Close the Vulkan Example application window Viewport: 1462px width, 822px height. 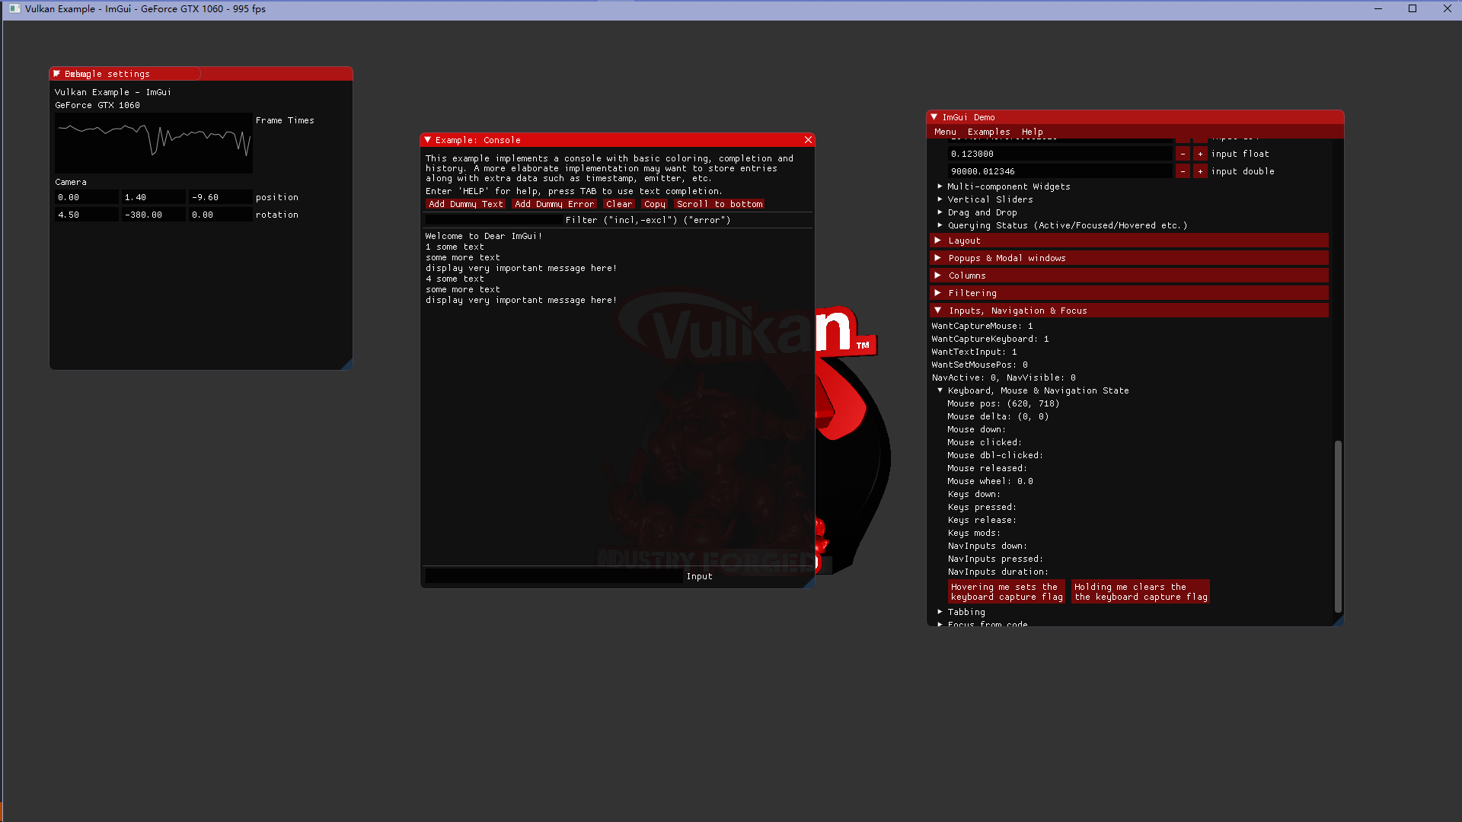coord(1447,9)
